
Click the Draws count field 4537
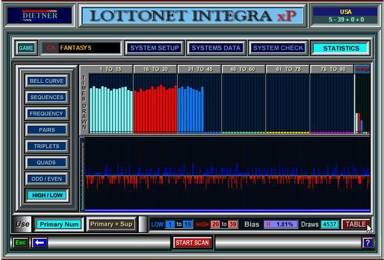(x=330, y=224)
